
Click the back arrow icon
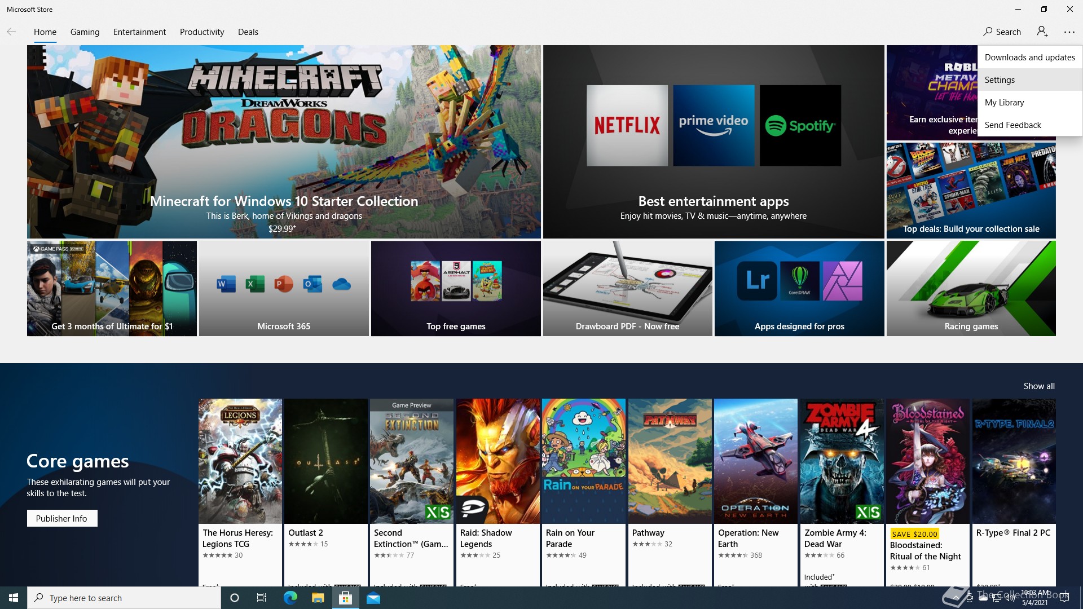coord(11,32)
